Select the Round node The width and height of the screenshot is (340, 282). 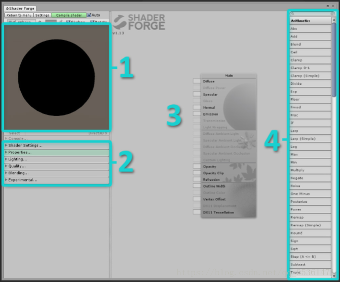tap(311, 233)
